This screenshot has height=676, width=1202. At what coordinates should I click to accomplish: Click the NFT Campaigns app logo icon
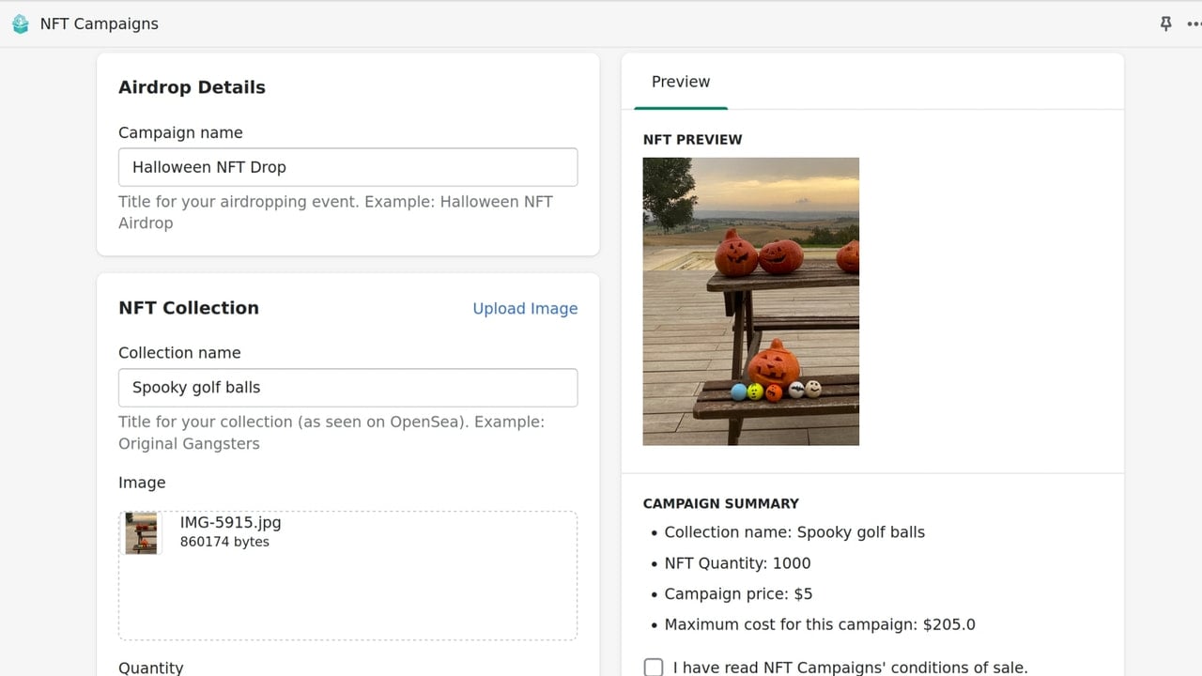21,24
